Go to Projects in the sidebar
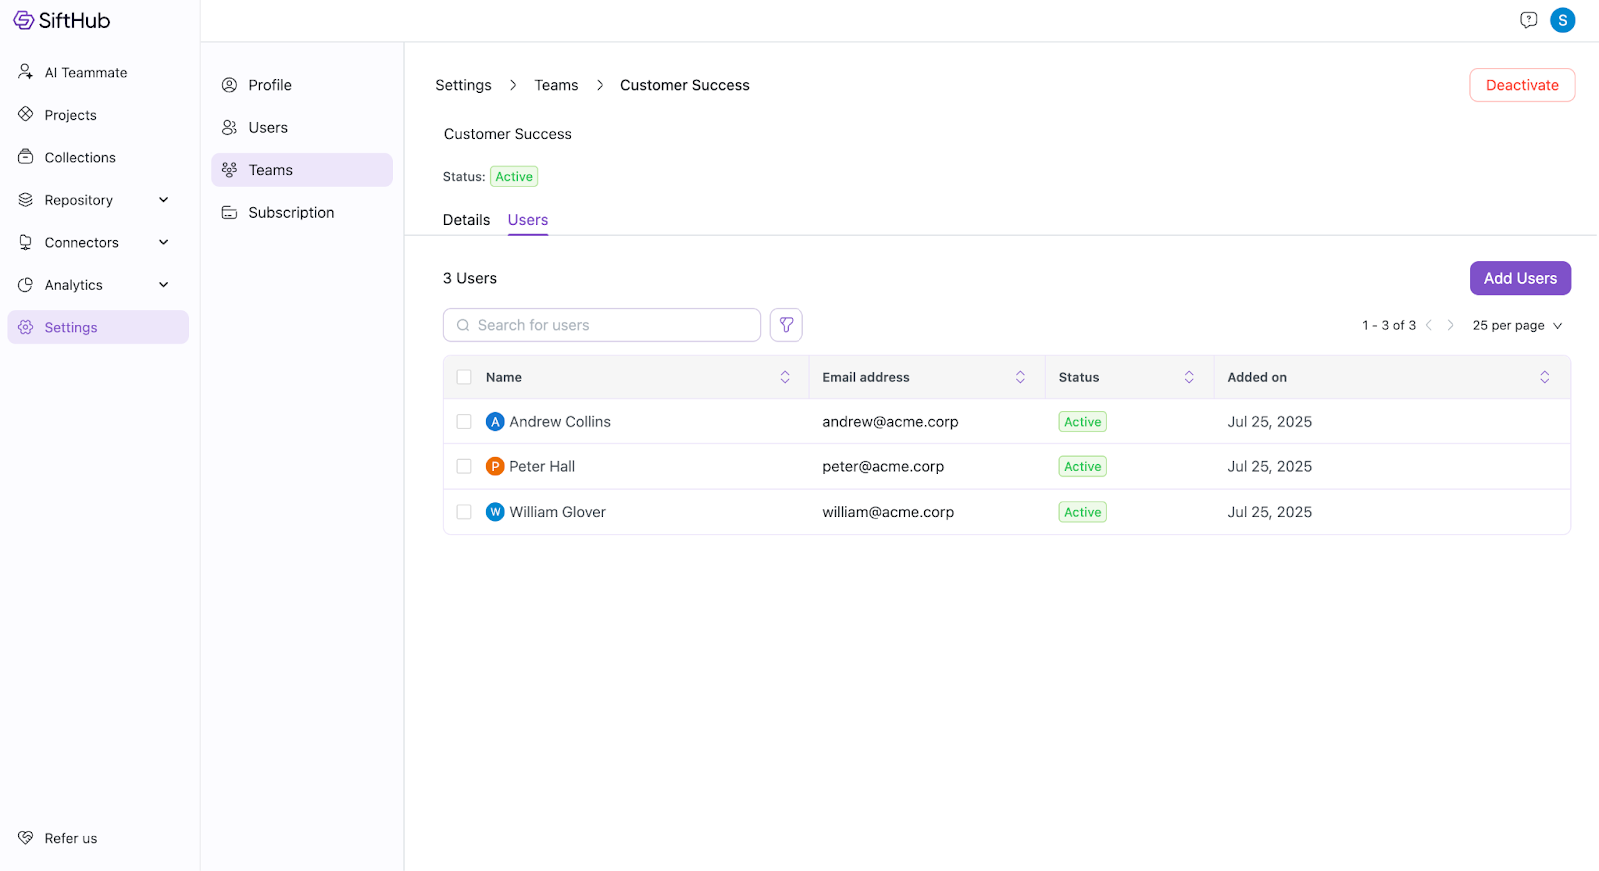This screenshot has height=871, width=1599. (70, 115)
